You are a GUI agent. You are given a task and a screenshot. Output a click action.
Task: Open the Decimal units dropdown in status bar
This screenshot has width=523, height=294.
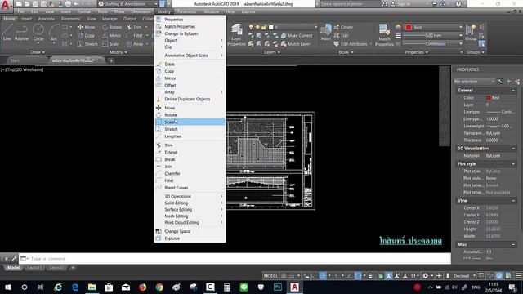(x=463, y=276)
